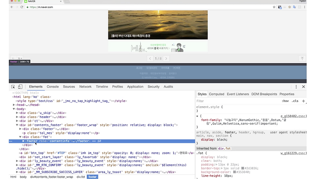Expand the div class header node
This screenshot has height=179, width=315.
point(17,117)
